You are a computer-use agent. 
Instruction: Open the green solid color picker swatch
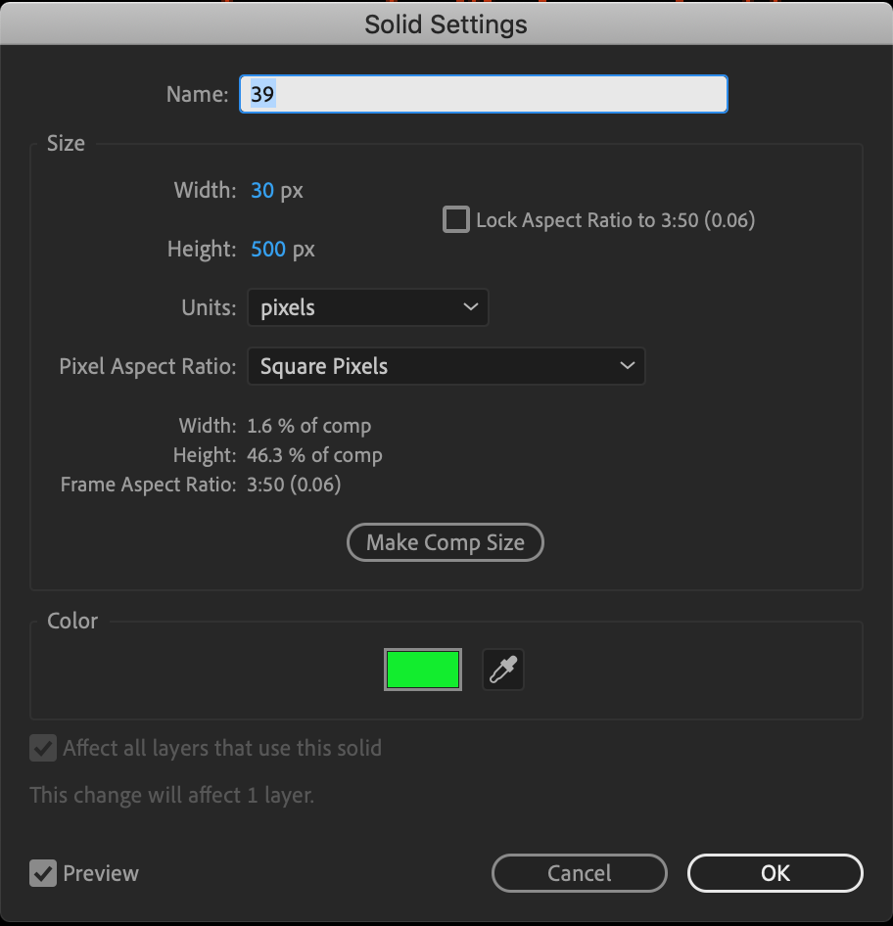[423, 670]
